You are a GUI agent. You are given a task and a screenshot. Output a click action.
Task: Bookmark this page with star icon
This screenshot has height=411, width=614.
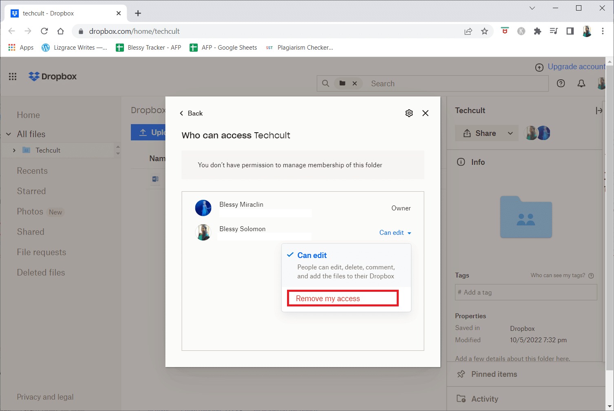tap(484, 31)
